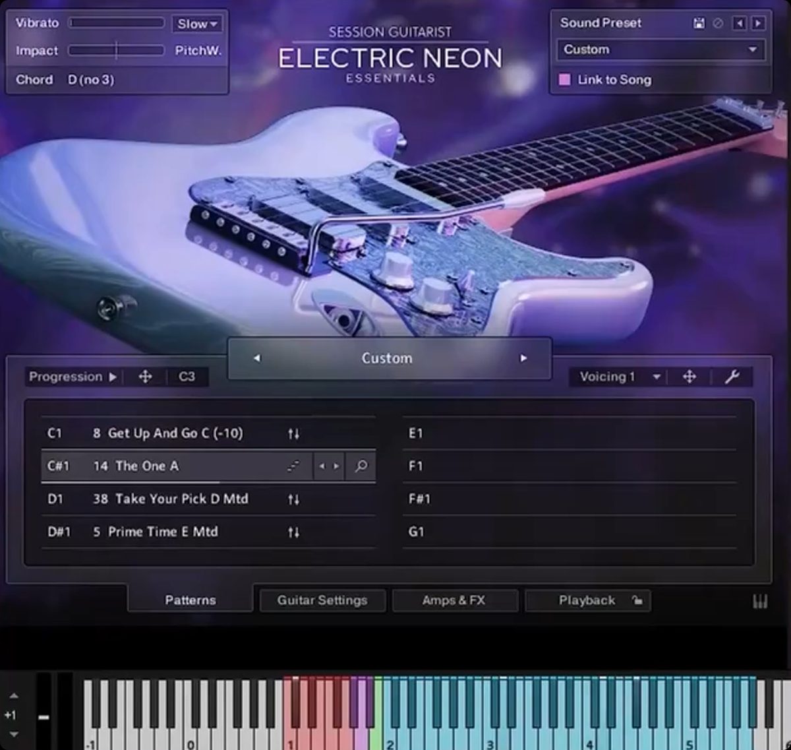Click the C3 key field
This screenshot has width=791, height=750.
tap(187, 377)
